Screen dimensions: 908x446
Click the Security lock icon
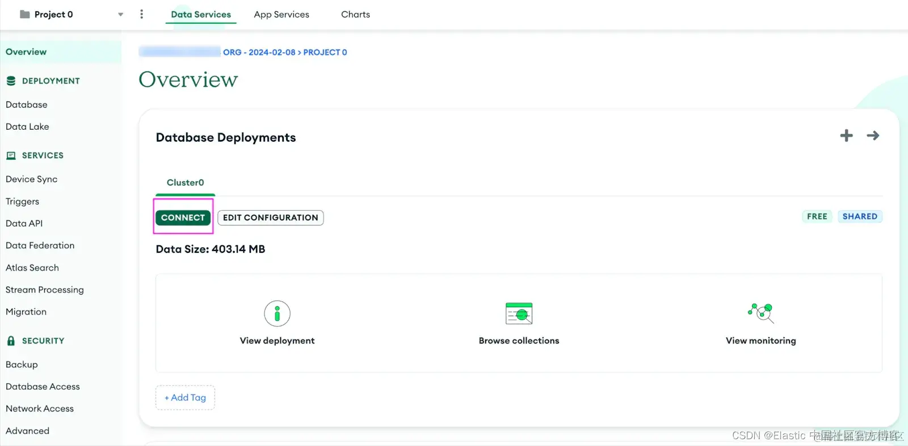click(11, 341)
